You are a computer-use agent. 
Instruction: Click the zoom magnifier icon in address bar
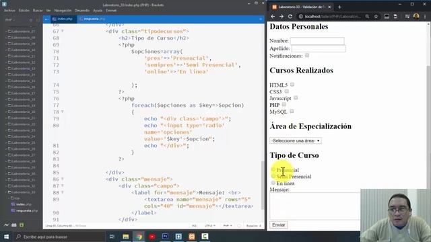click(367, 16)
